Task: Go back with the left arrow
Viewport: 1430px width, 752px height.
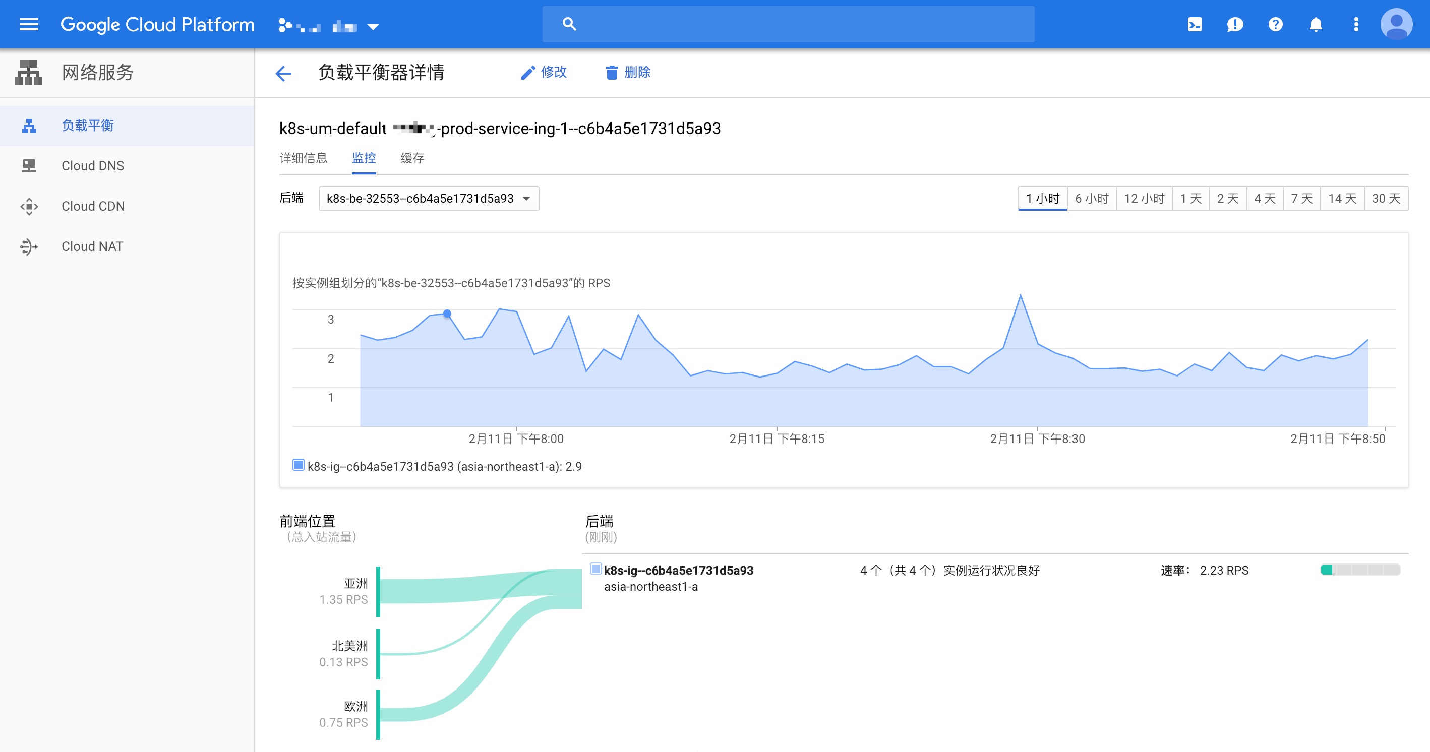Action: pyautogui.click(x=283, y=73)
